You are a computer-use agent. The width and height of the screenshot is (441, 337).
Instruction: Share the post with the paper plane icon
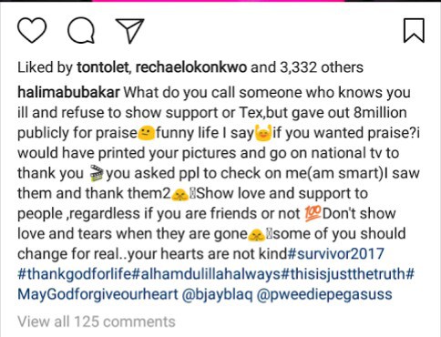130,31
